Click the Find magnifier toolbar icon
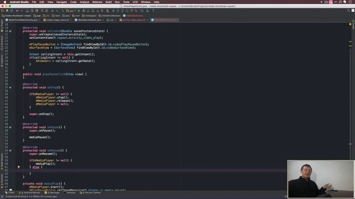The width and height of the screenshot is (355, 199). pyautogui.click(x=42, y=11)
